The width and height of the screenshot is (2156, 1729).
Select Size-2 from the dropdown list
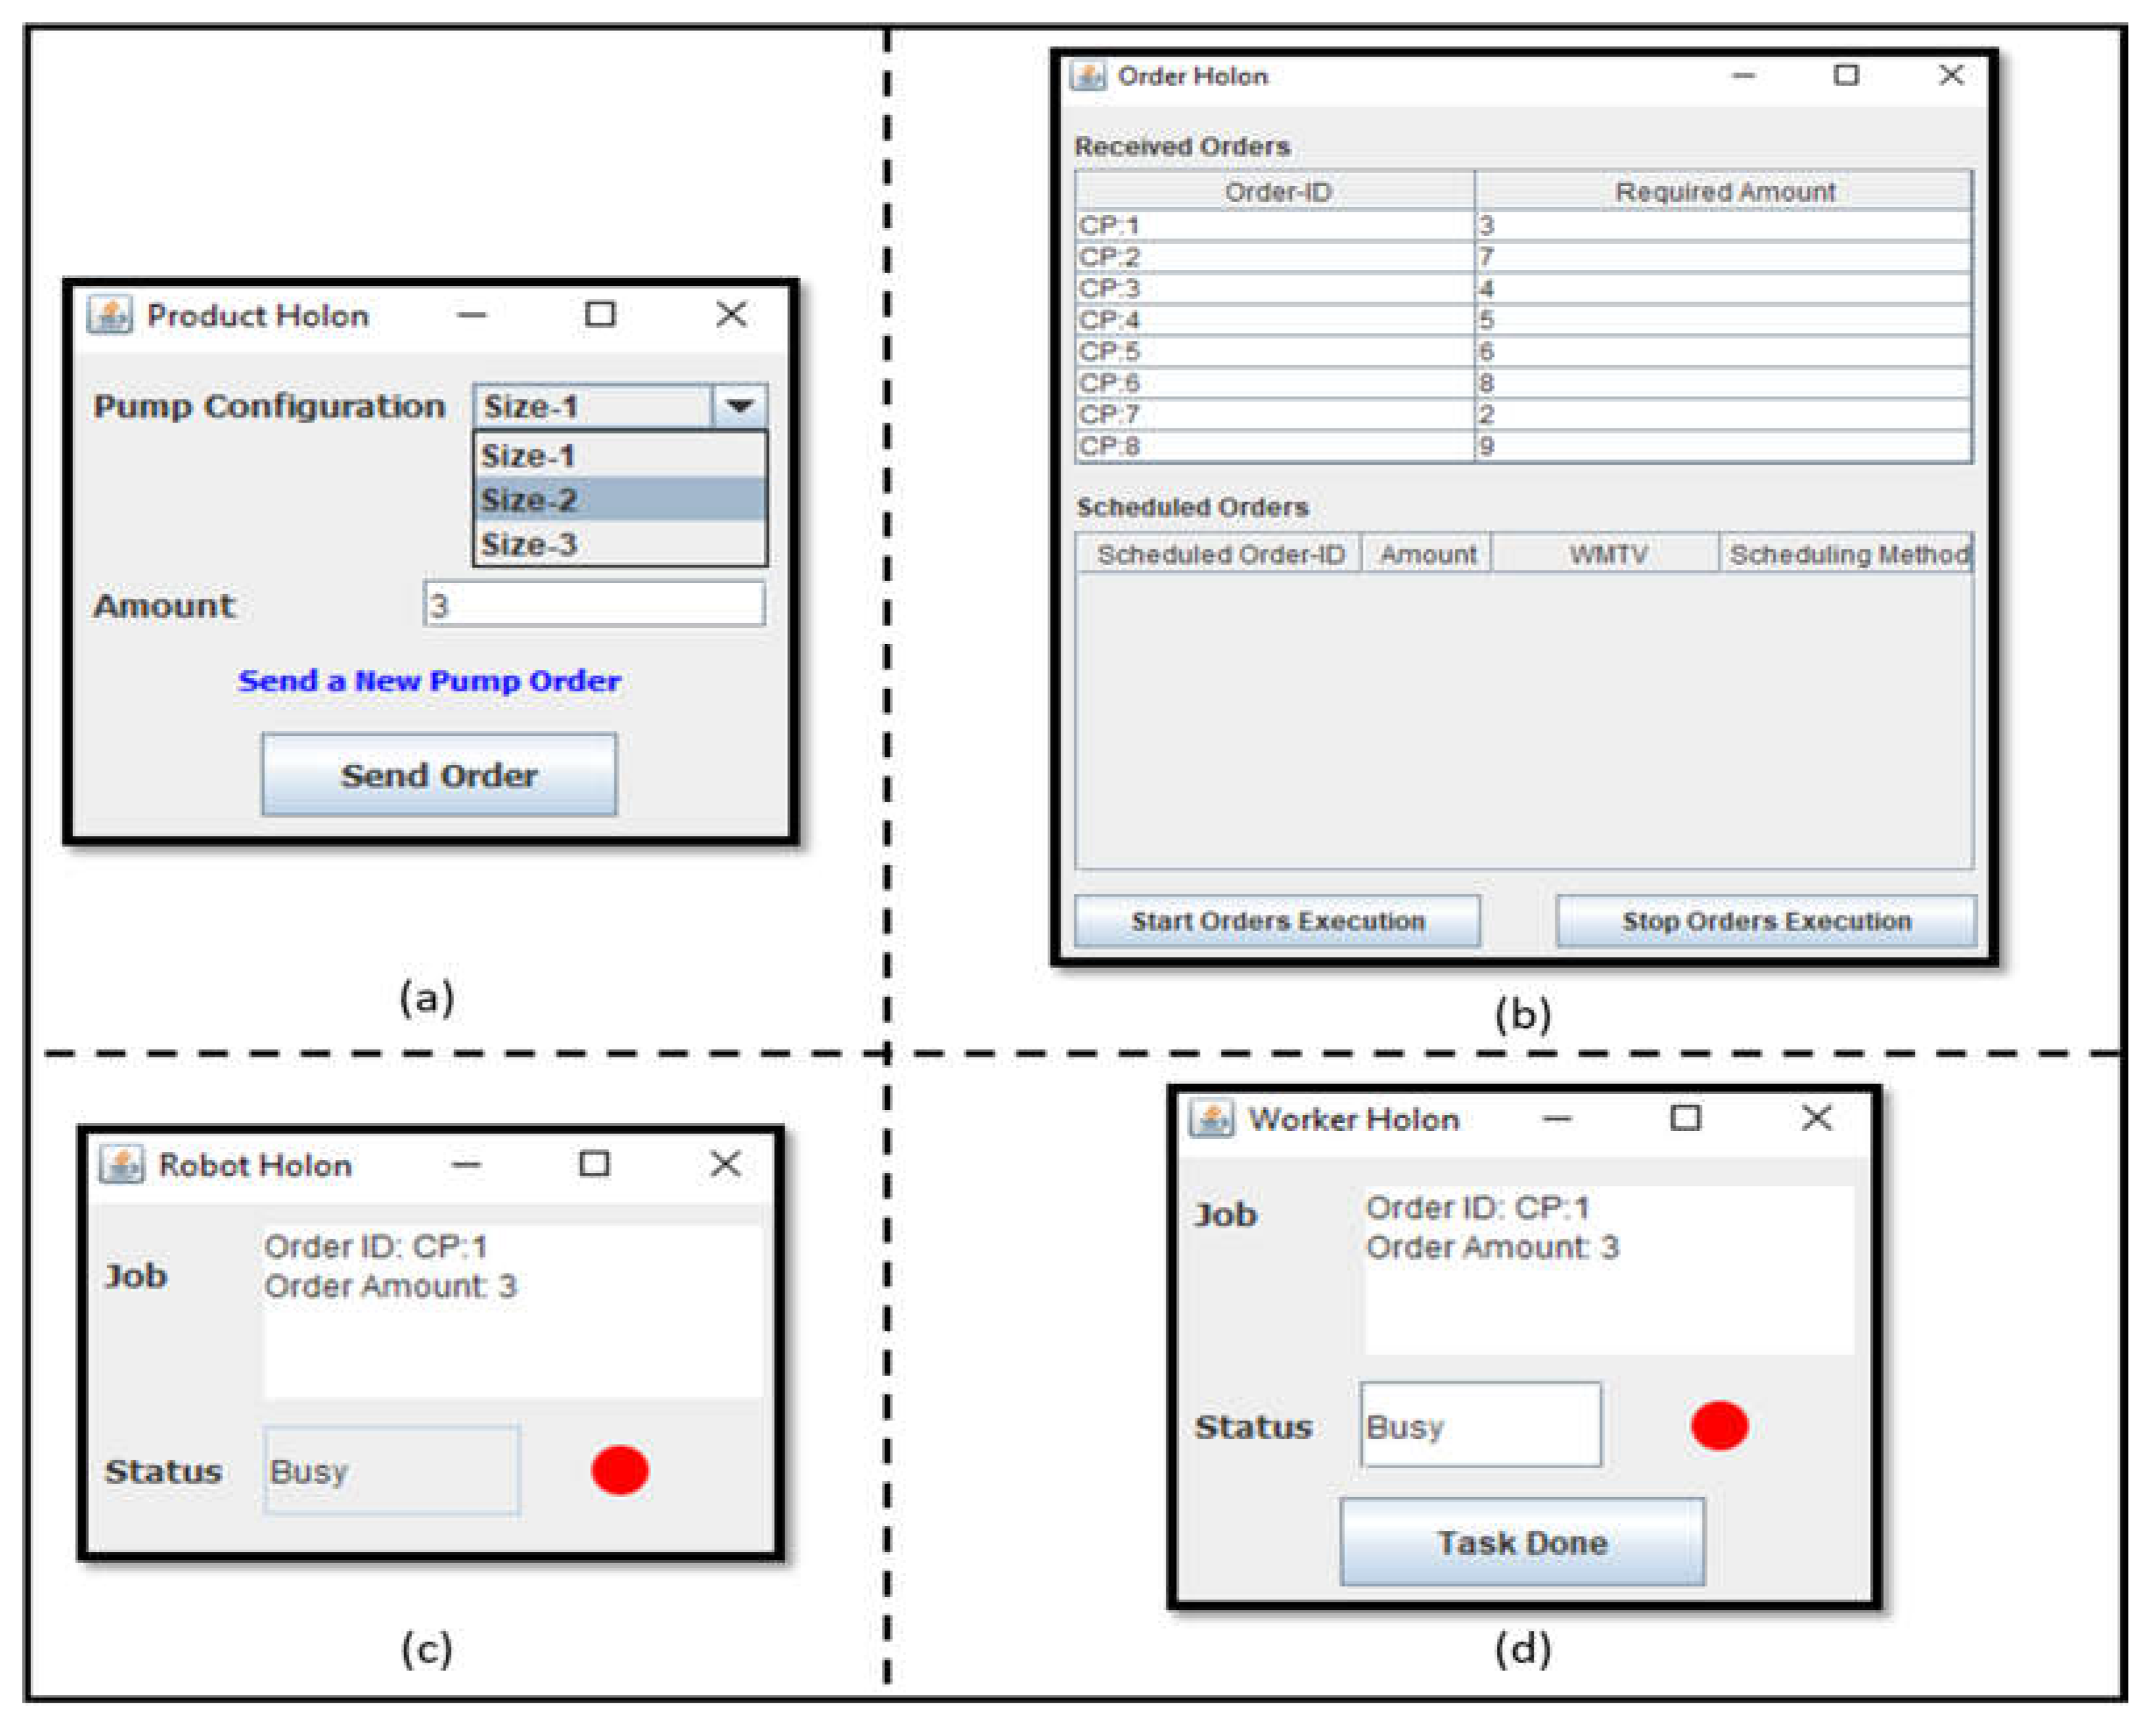tap(619, 499)
